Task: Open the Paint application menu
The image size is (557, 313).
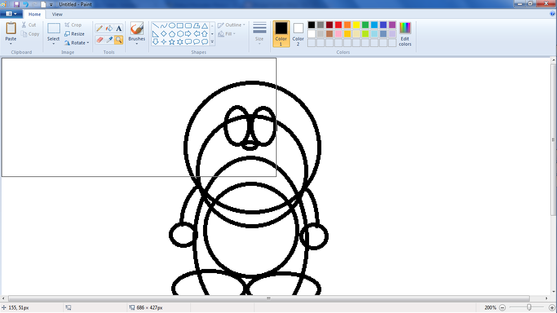Action: pyautogui.click(x=11, y=14)
